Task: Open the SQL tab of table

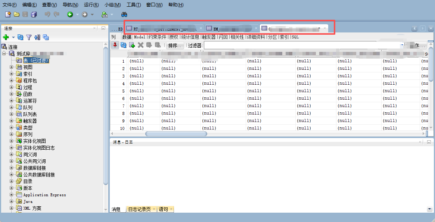Action: pos(295,37)
